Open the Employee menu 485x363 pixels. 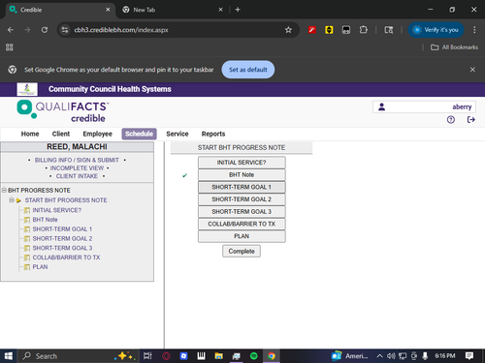pyautogui.click(x=97, y=134)
